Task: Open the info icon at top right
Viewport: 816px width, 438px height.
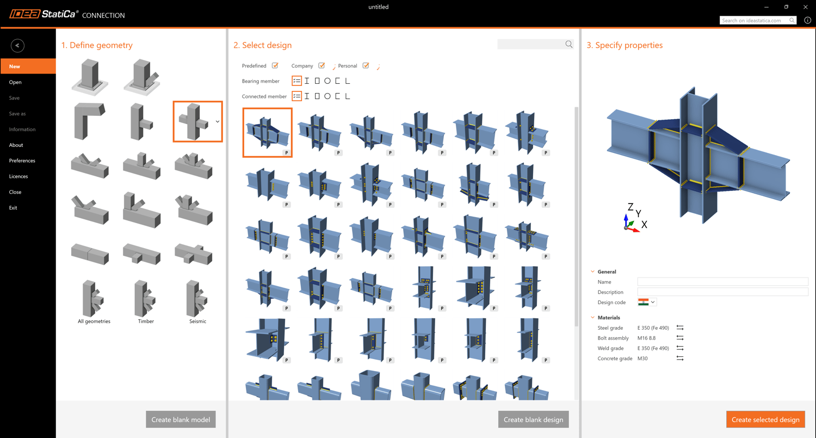Action: tap(807, 20)
